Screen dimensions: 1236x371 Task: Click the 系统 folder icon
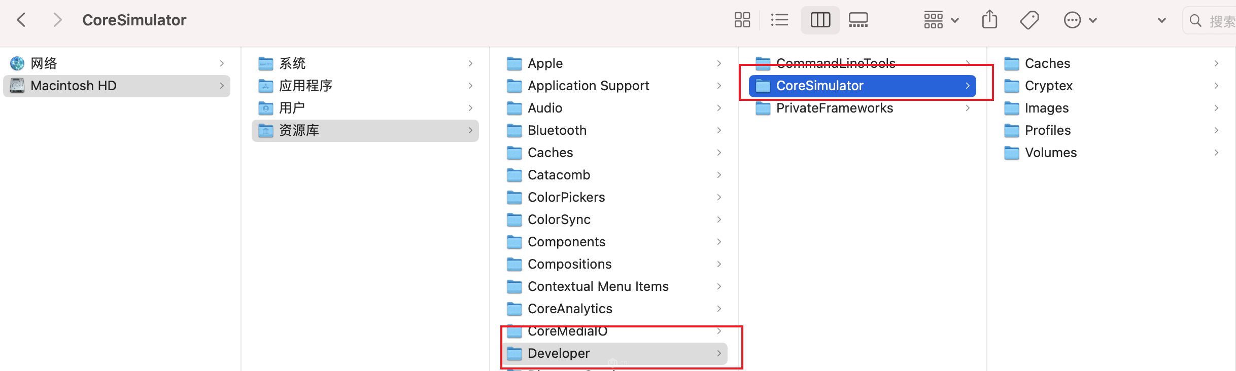point(266,63)
